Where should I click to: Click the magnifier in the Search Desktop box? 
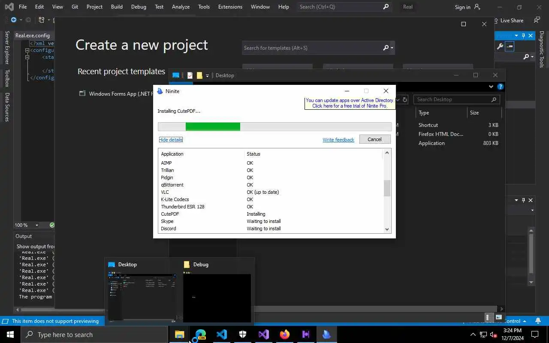click(x=494, y=99)
